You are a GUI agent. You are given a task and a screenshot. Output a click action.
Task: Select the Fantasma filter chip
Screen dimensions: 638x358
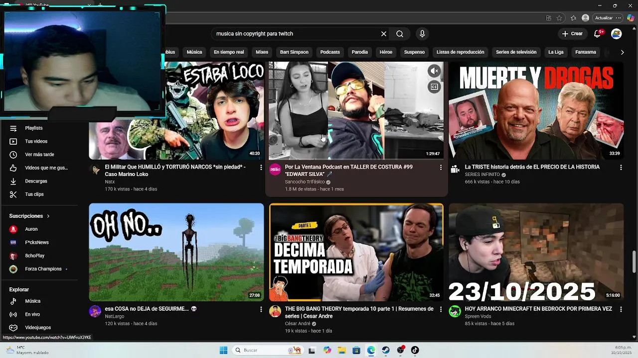pyautogui.click(x=585, y=52)
